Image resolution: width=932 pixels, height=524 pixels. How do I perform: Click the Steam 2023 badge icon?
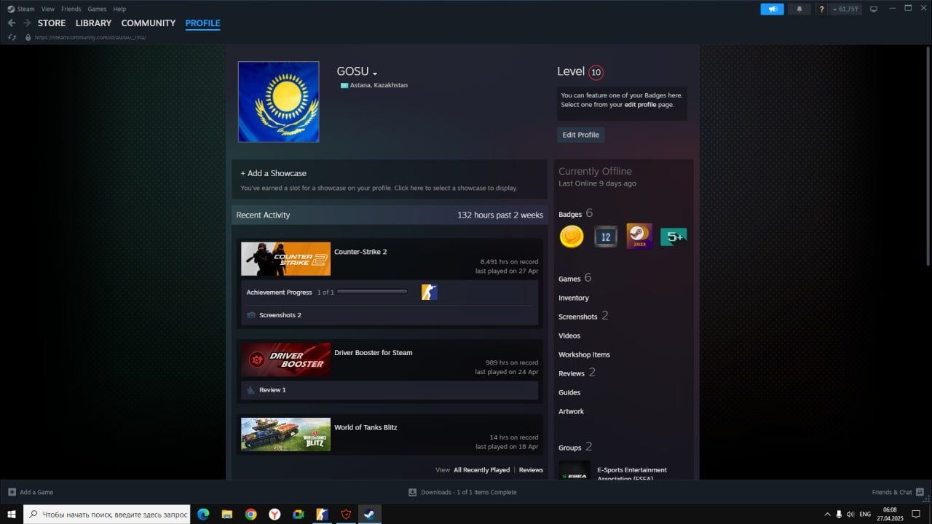coord(639,237)
